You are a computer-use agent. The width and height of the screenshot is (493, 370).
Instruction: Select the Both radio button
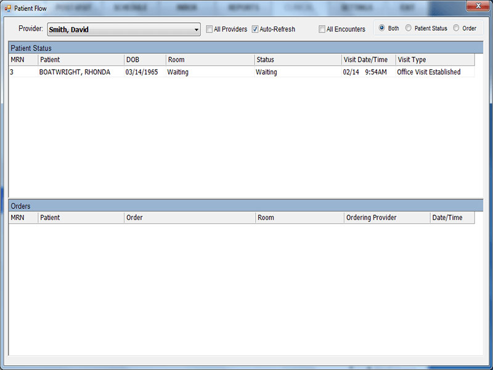[383, 28]
